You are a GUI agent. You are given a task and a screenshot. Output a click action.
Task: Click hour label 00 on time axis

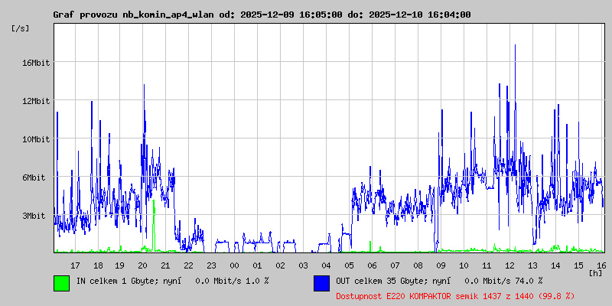[x=234, y=265]
